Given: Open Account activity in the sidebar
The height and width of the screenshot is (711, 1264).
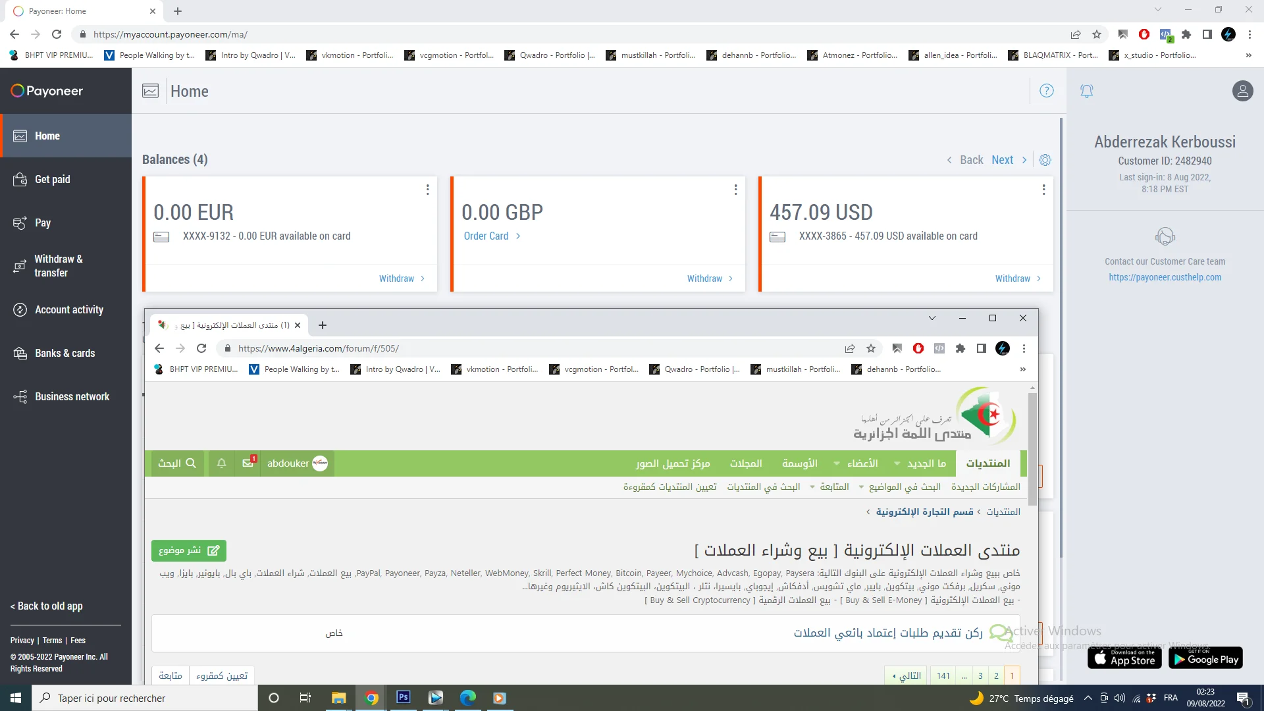Looking at the screenshot, I should pos(66,309).
